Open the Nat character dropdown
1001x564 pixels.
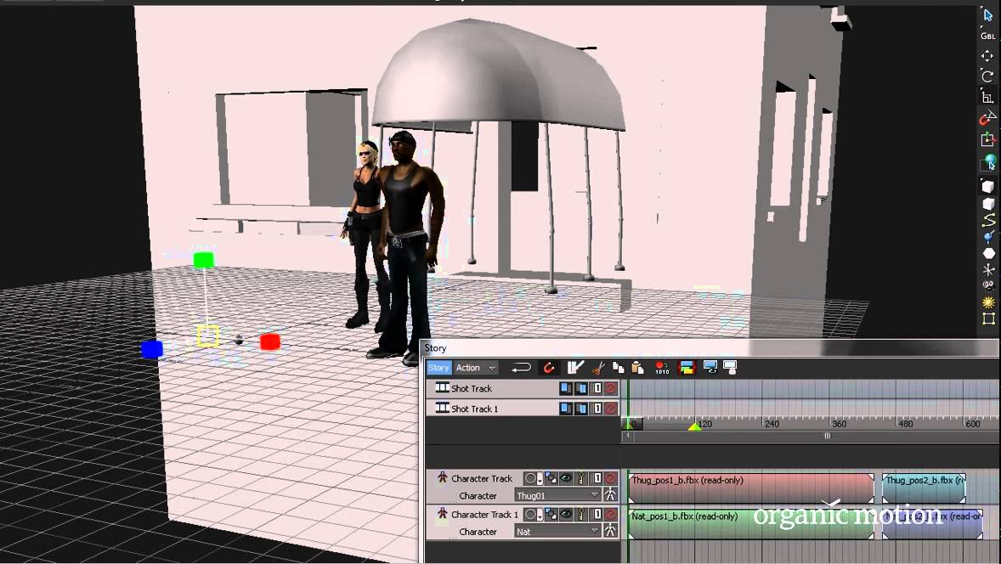point(558,531)
